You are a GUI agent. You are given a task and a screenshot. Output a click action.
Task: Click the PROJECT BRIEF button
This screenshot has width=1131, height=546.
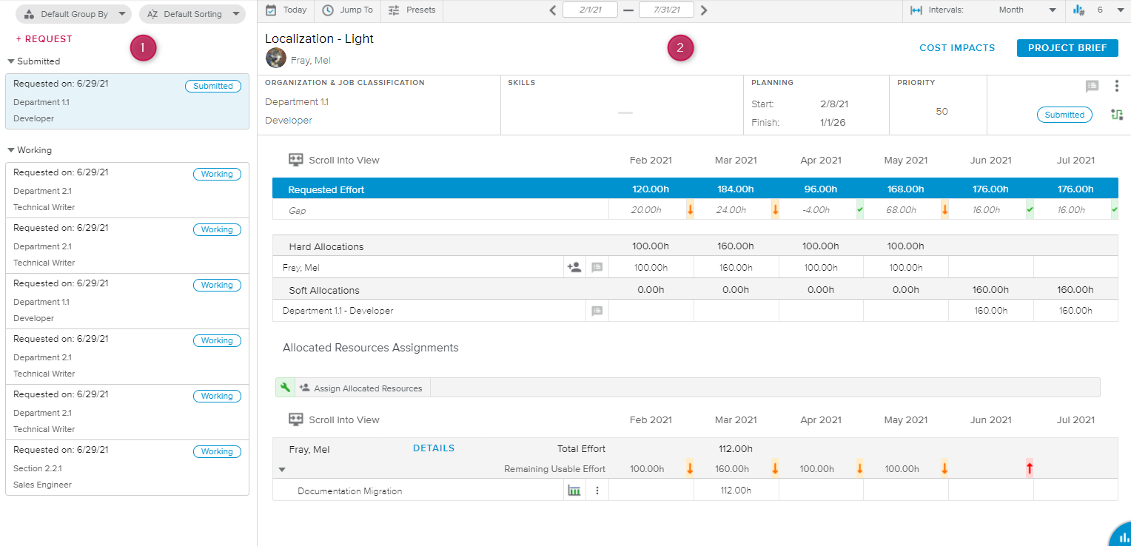(1067, 48)
